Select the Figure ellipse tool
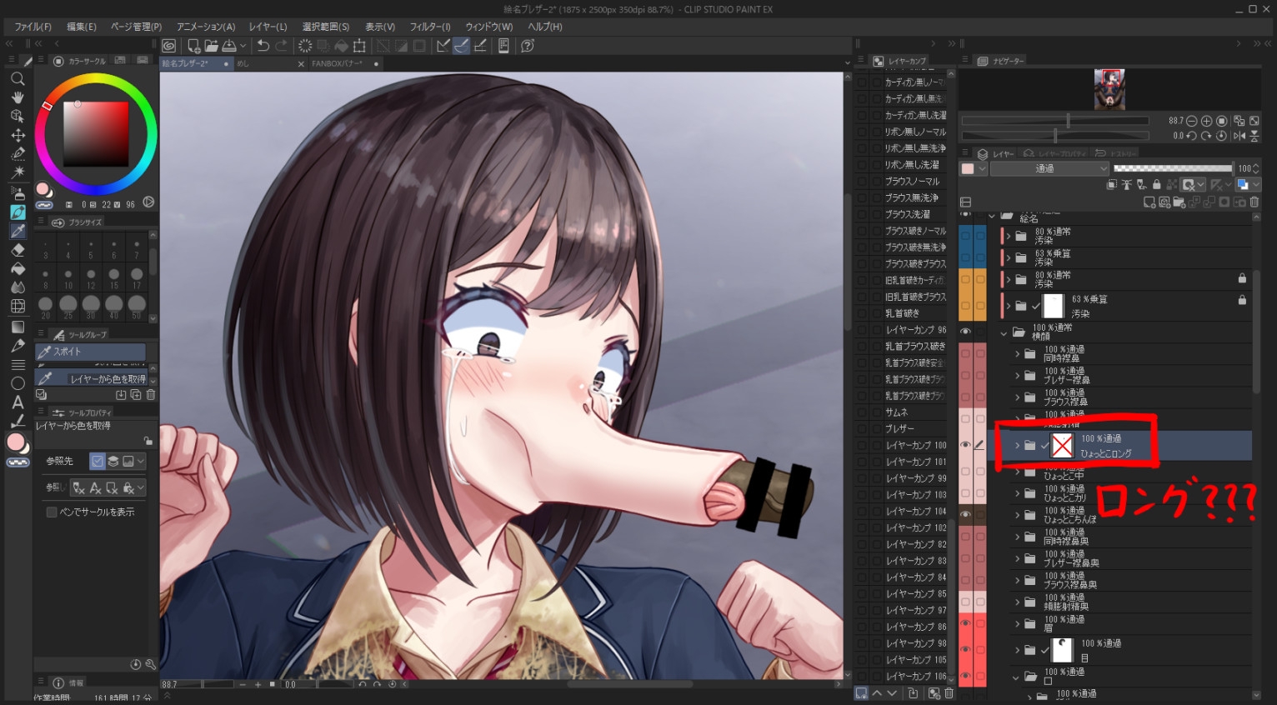The height and width of the screenshot is (705, 1277). 18,383
